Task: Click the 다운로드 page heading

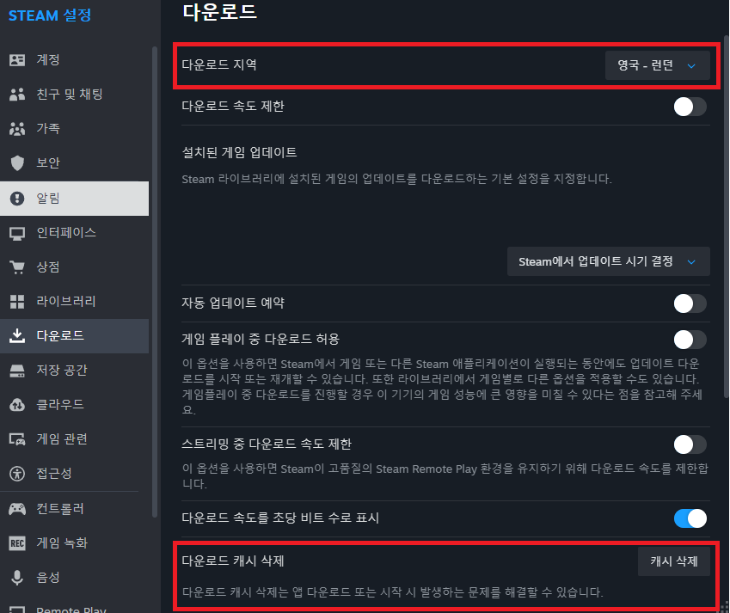Action: point(220,12)
